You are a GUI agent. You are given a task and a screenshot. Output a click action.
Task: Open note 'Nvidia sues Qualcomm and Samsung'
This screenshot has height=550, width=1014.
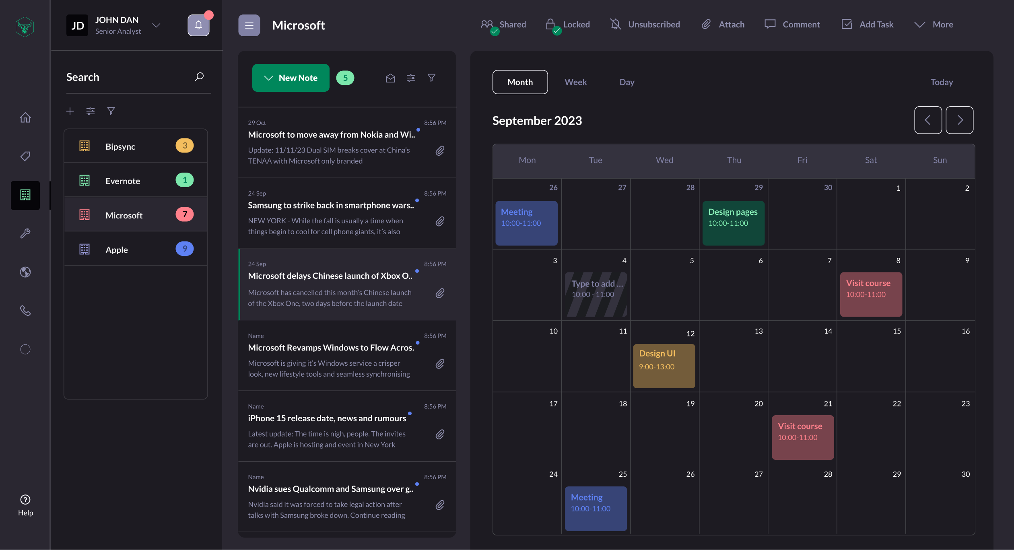click(347, 496)
